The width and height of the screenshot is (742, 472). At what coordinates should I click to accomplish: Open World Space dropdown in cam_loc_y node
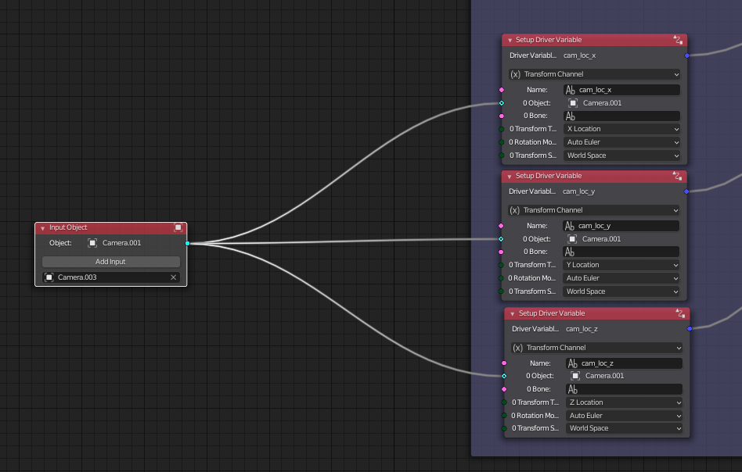coord(621,291)
